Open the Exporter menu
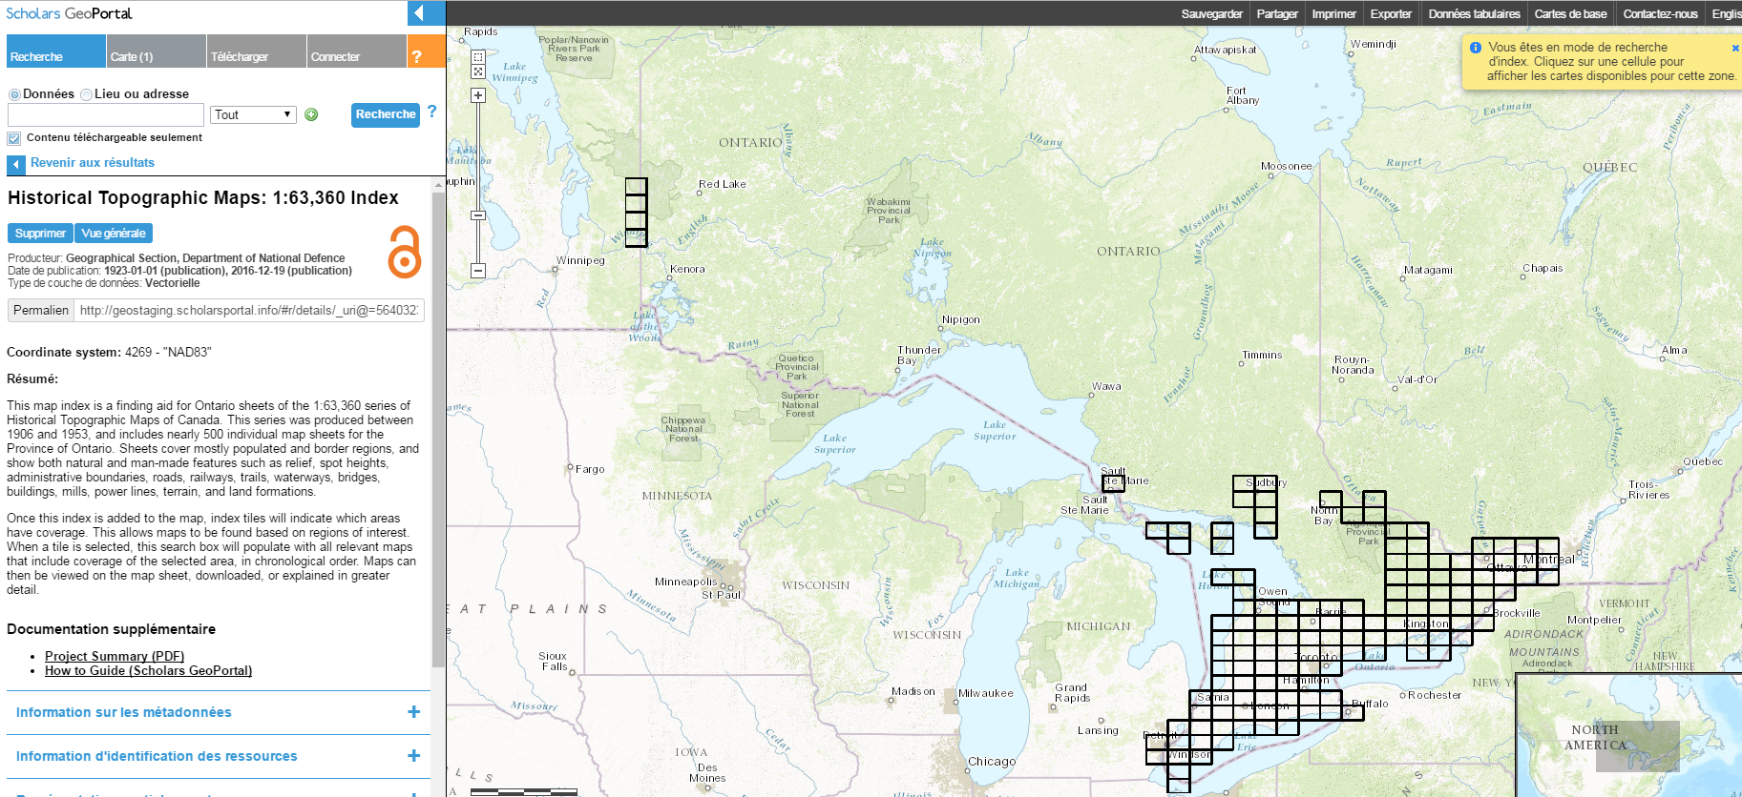Image resolution: width=1742 pixels, height=797 pixels. (1391, 13)
